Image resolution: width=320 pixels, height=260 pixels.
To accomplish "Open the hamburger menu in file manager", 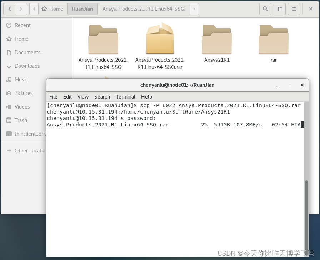I will [x=294, y=9].
